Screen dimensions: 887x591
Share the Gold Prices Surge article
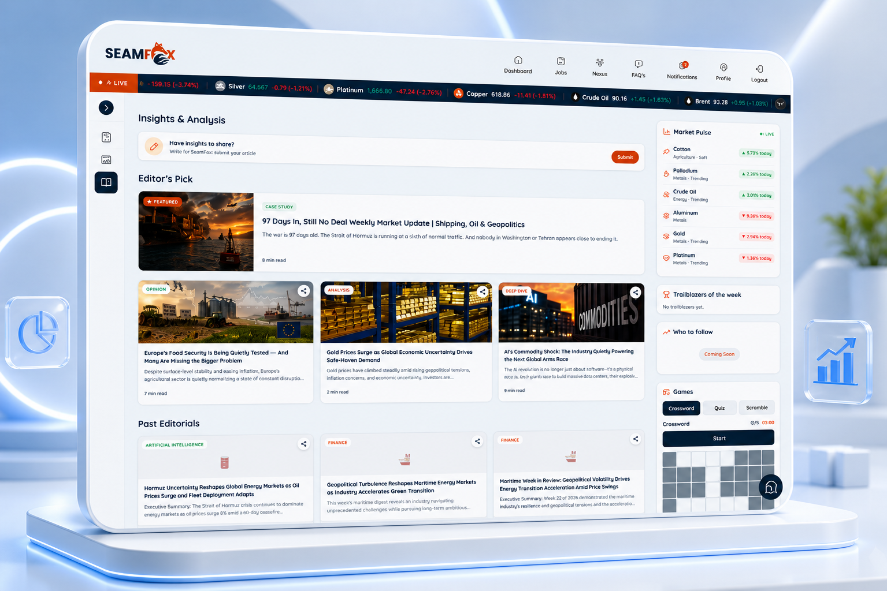(483, 292)
